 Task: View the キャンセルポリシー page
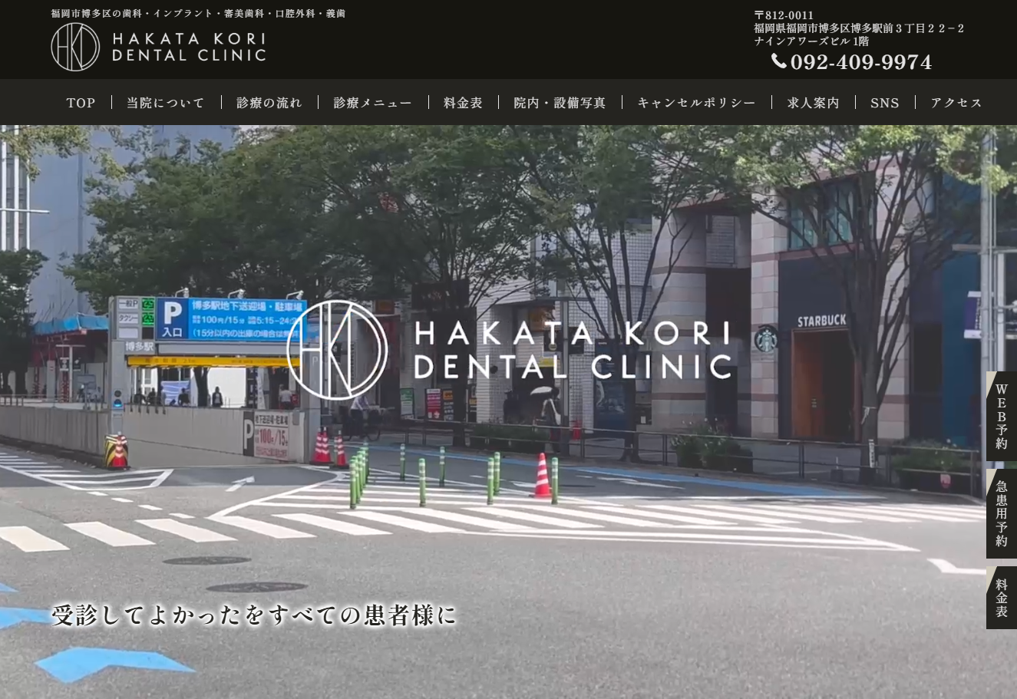coord(696,103)
